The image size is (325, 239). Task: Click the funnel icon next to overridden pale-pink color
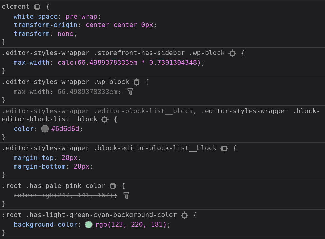pyautogui.click(x=126, y=196)
